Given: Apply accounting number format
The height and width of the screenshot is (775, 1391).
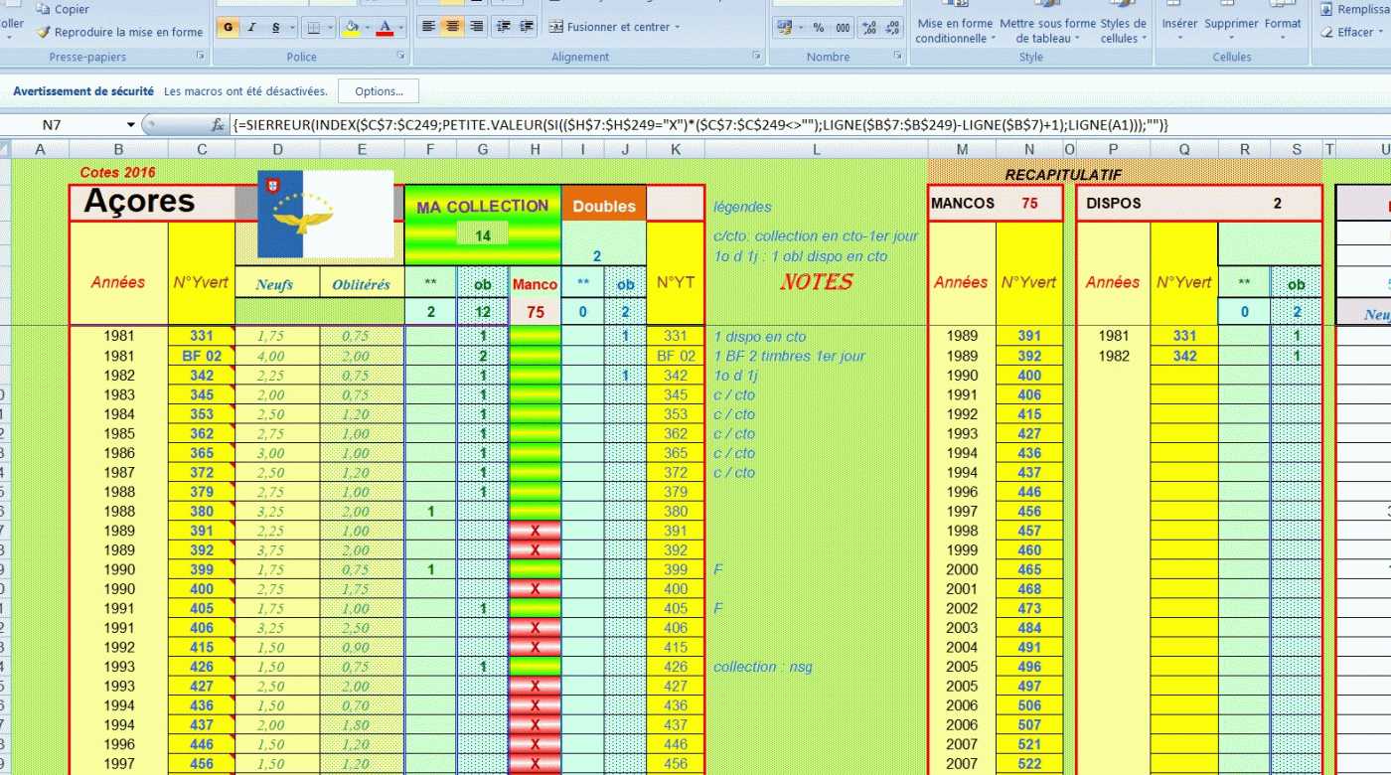Looking at the screenshot, I should click(787, 27).
